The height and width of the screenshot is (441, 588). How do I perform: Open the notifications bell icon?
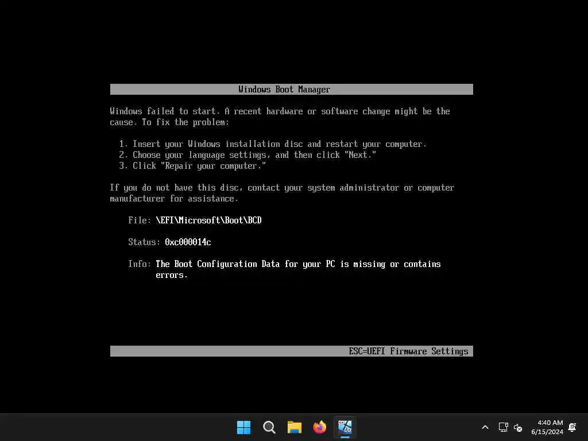tap(572, 427)
